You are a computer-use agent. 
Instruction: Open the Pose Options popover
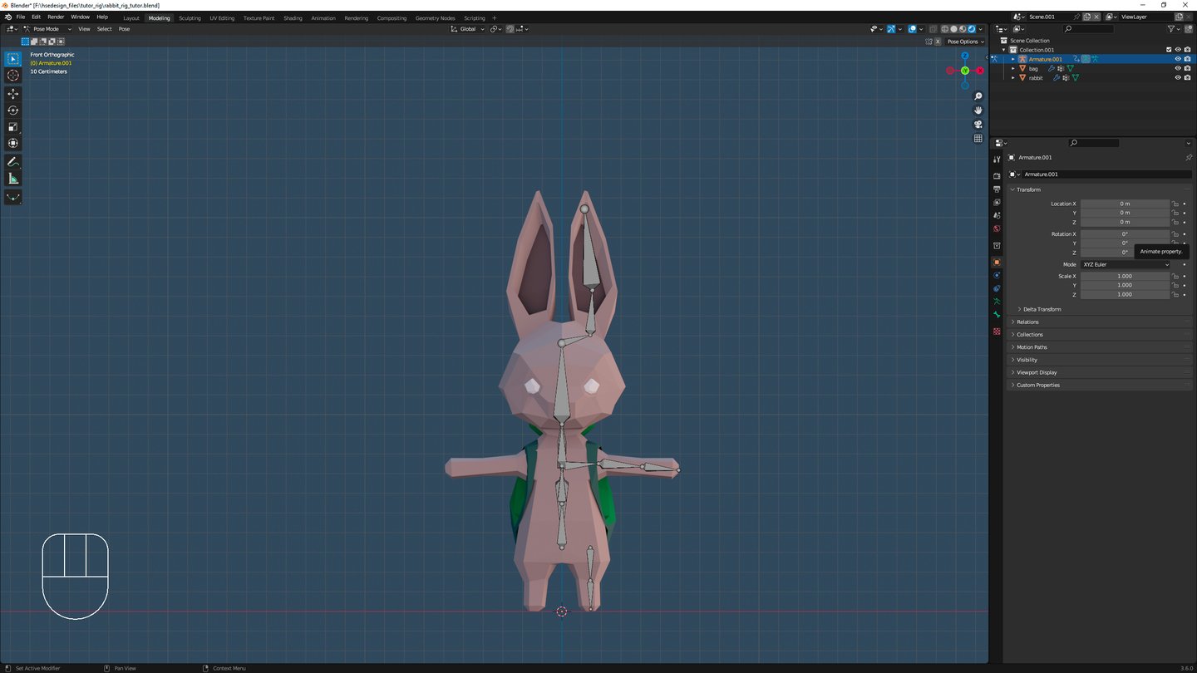pos(965,42)
